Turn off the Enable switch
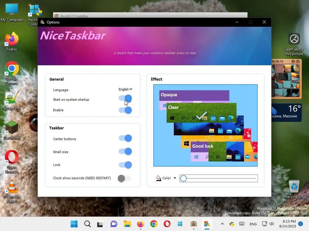This screenshot has width=309, height=231. pyautogui.click(x=125, y=110)
